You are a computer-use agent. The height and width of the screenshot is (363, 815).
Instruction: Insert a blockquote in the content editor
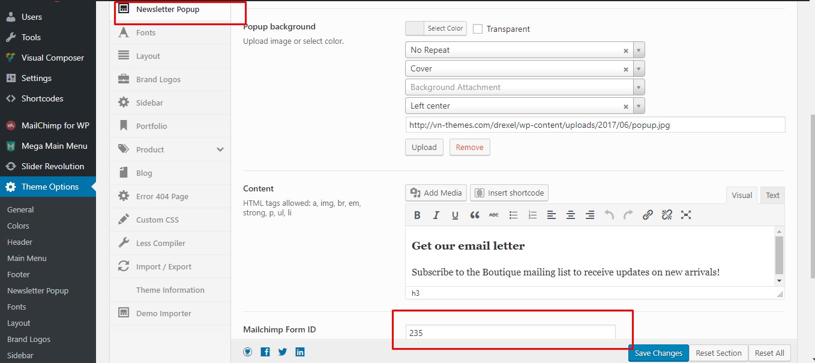click(475, 215)
